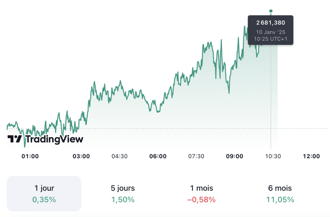Click the 2 681,380 price in the tooltip

coord(270,23)
